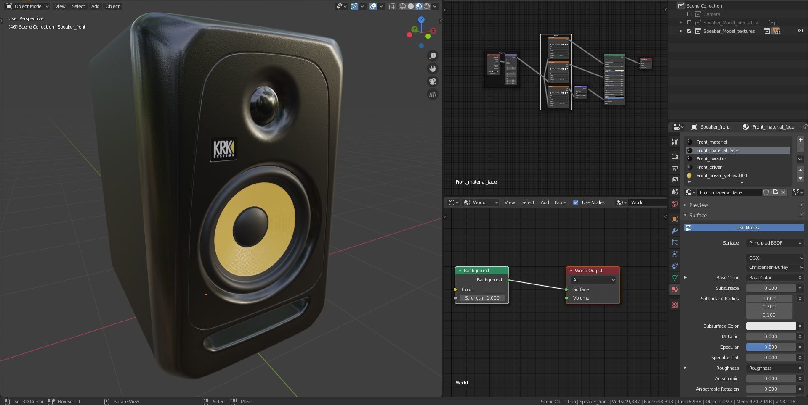The image size is (808, 405).
Task: Click Subsurface Color white swatch
Action: coord(771,326)
